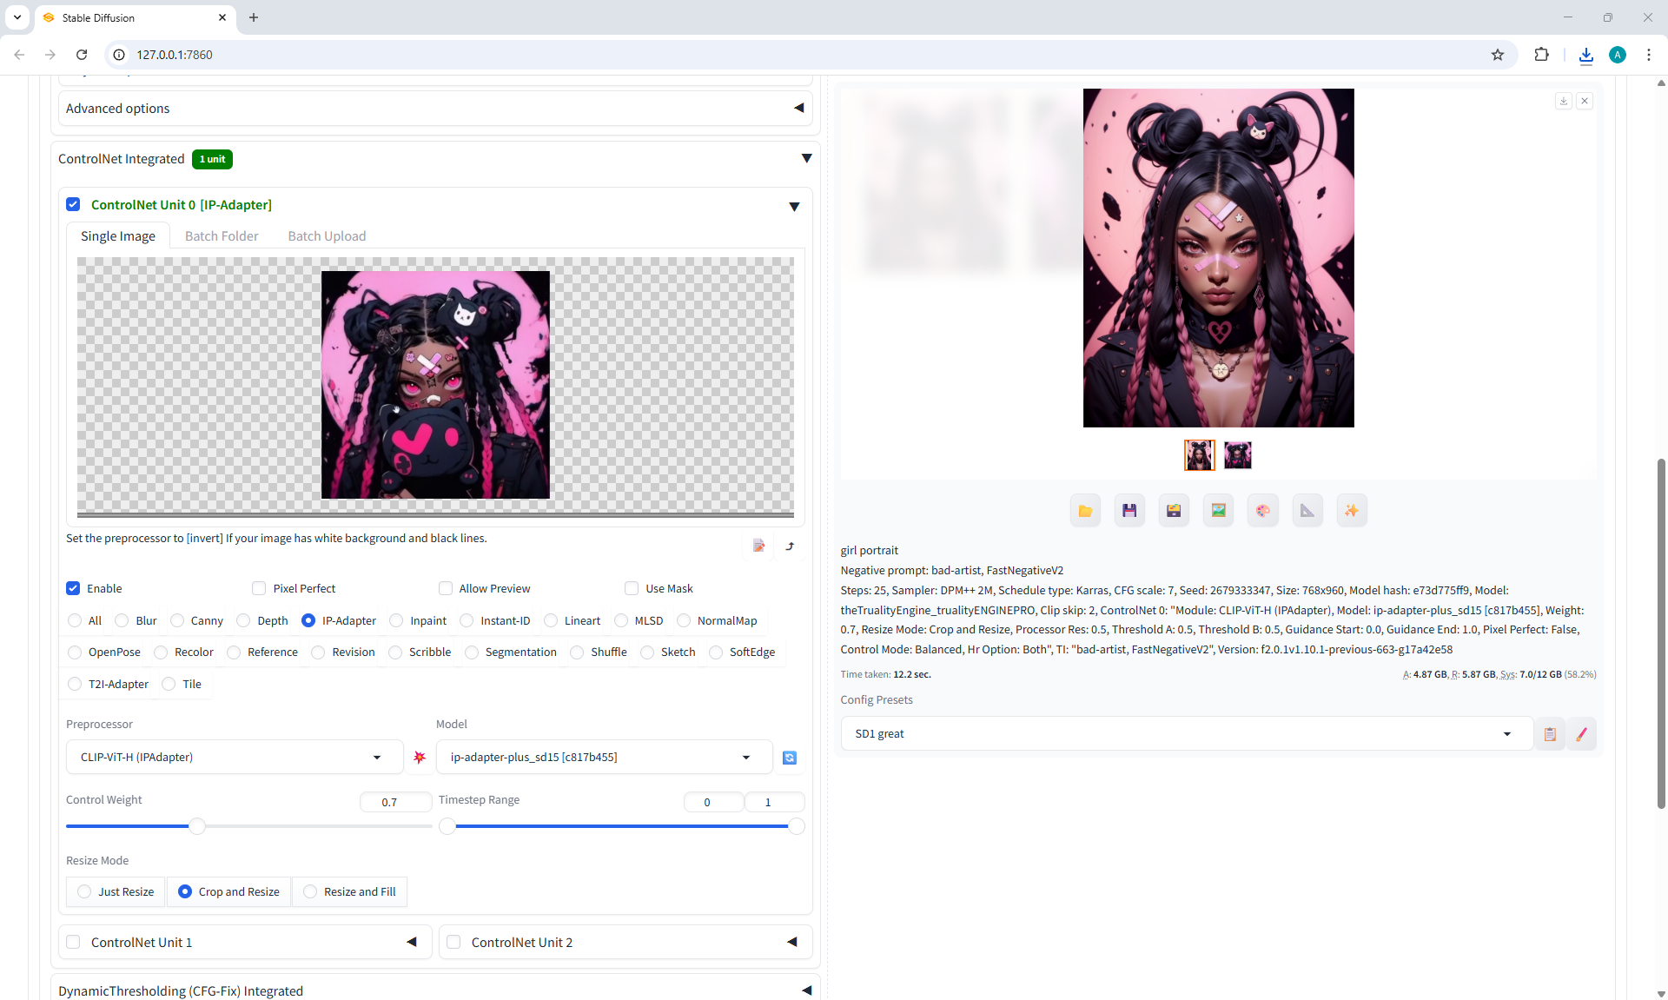Switch to the Batch Folder tab
This screenshot has width=1668, height=1000.
click(x=222, y=236)
